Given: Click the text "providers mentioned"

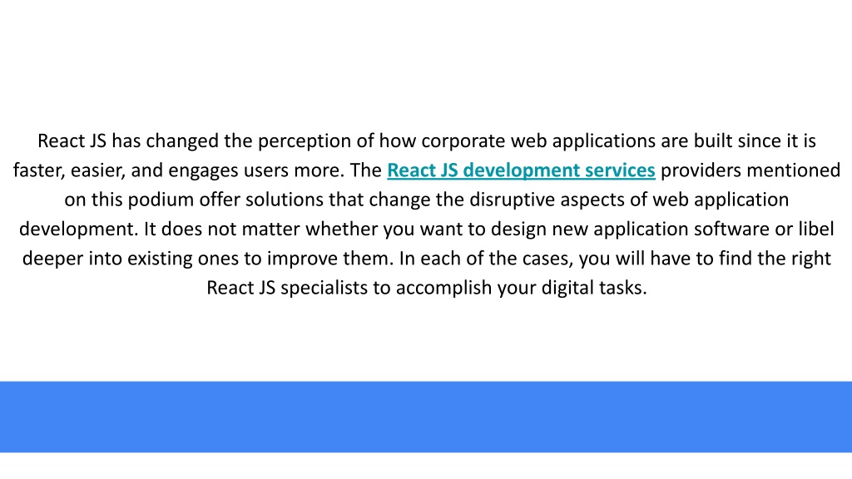Looking at the screenshot, I should click(x=750, y=170).
